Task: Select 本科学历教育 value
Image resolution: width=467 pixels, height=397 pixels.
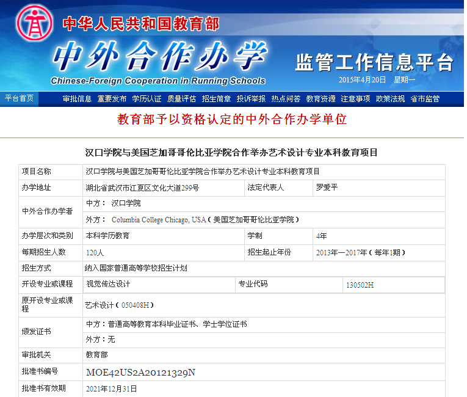Action: [x=107, y=236]
